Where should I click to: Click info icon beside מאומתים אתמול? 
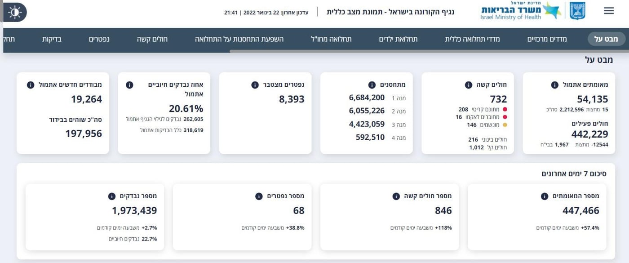pos(554,85)
